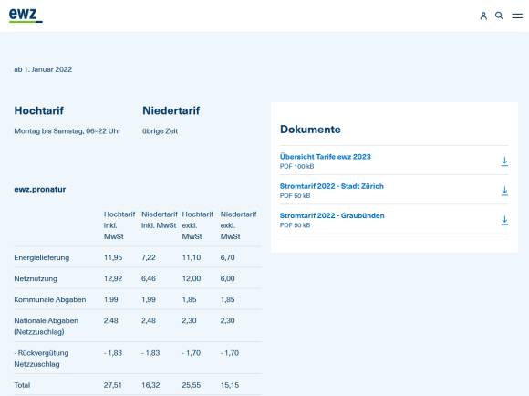This screenshot has height=396, width=529.
Task: Click the Total value 15,15
Action: tap(230, 385)
